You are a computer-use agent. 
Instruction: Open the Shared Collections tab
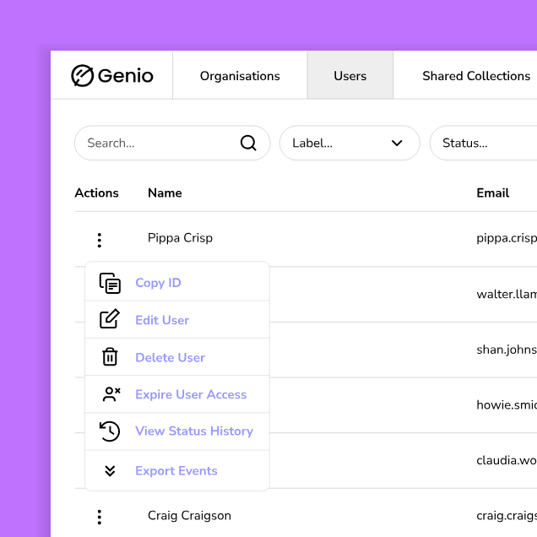476,76
